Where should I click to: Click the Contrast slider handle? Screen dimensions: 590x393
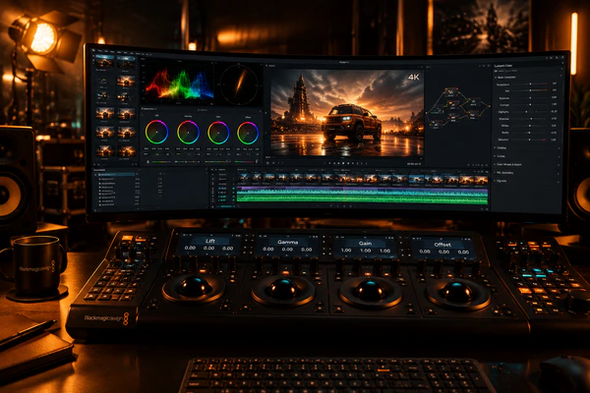(531, 104)
